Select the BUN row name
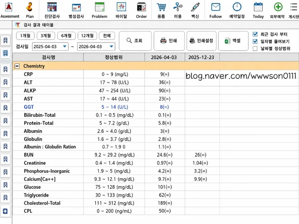The image size is (299, 224). 29,155
